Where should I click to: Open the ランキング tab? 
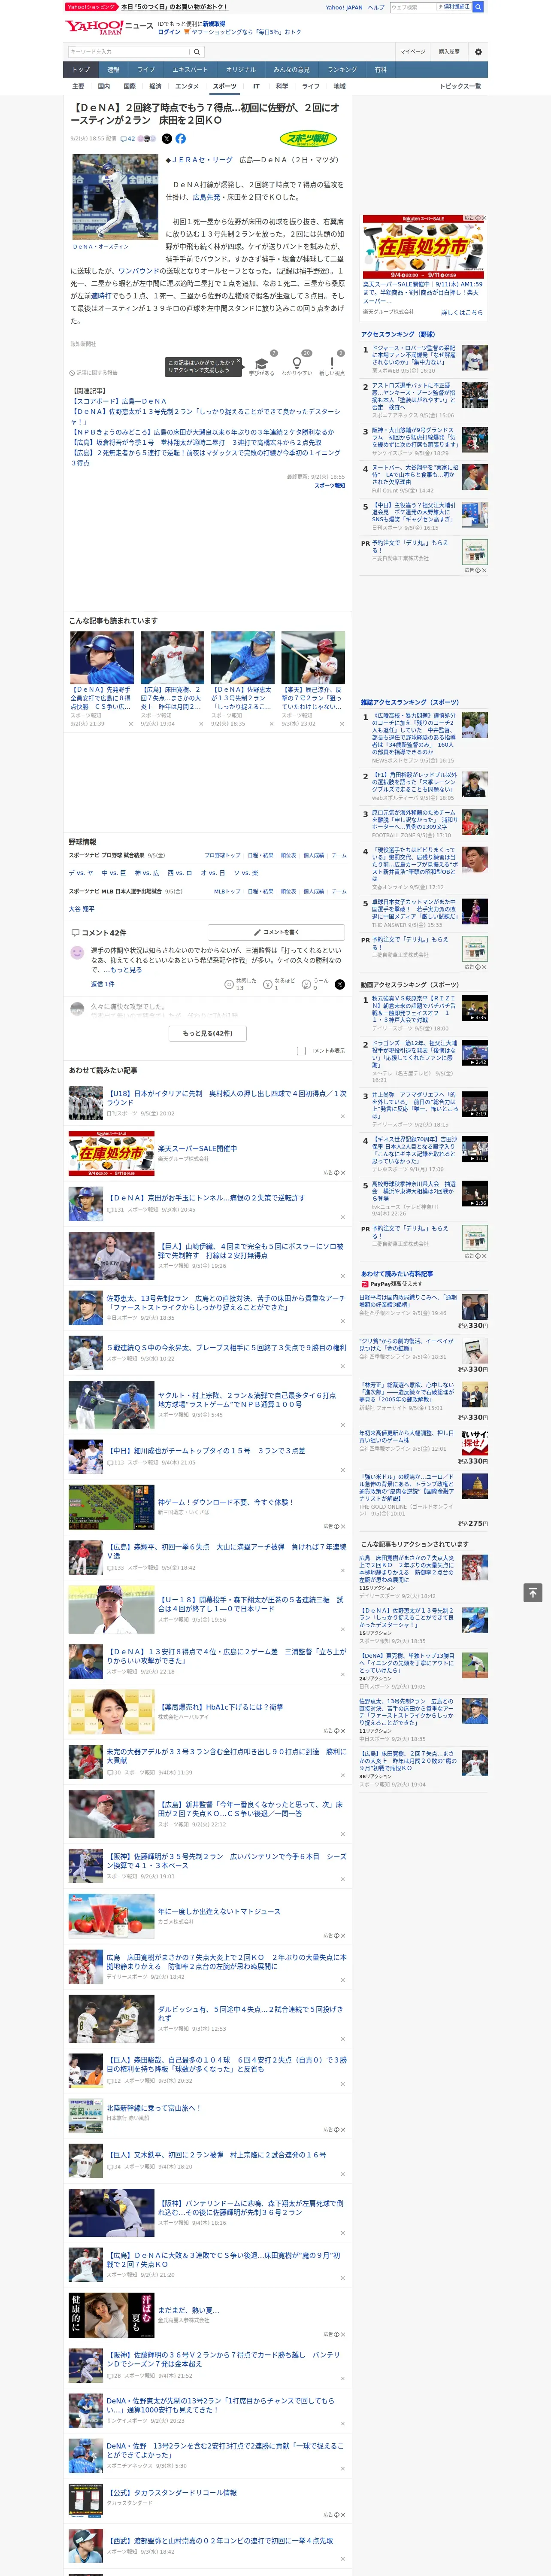click(342, 70)
